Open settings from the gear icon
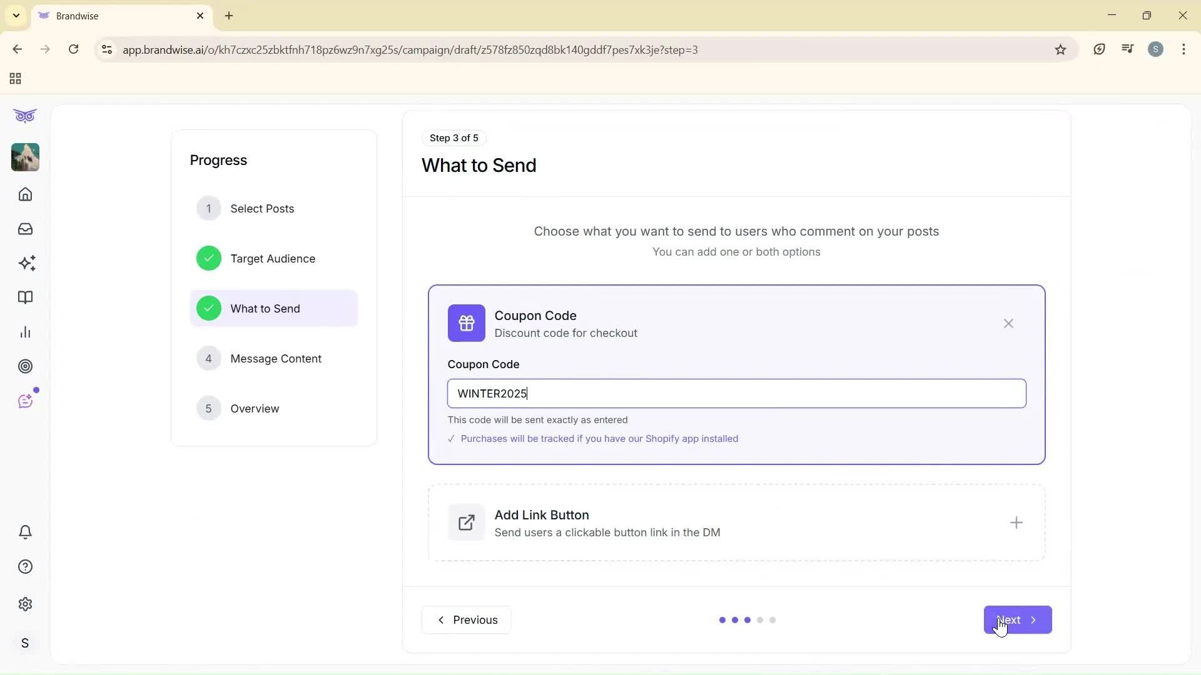Screen dimensions: 1201x675 coord(25,604)
